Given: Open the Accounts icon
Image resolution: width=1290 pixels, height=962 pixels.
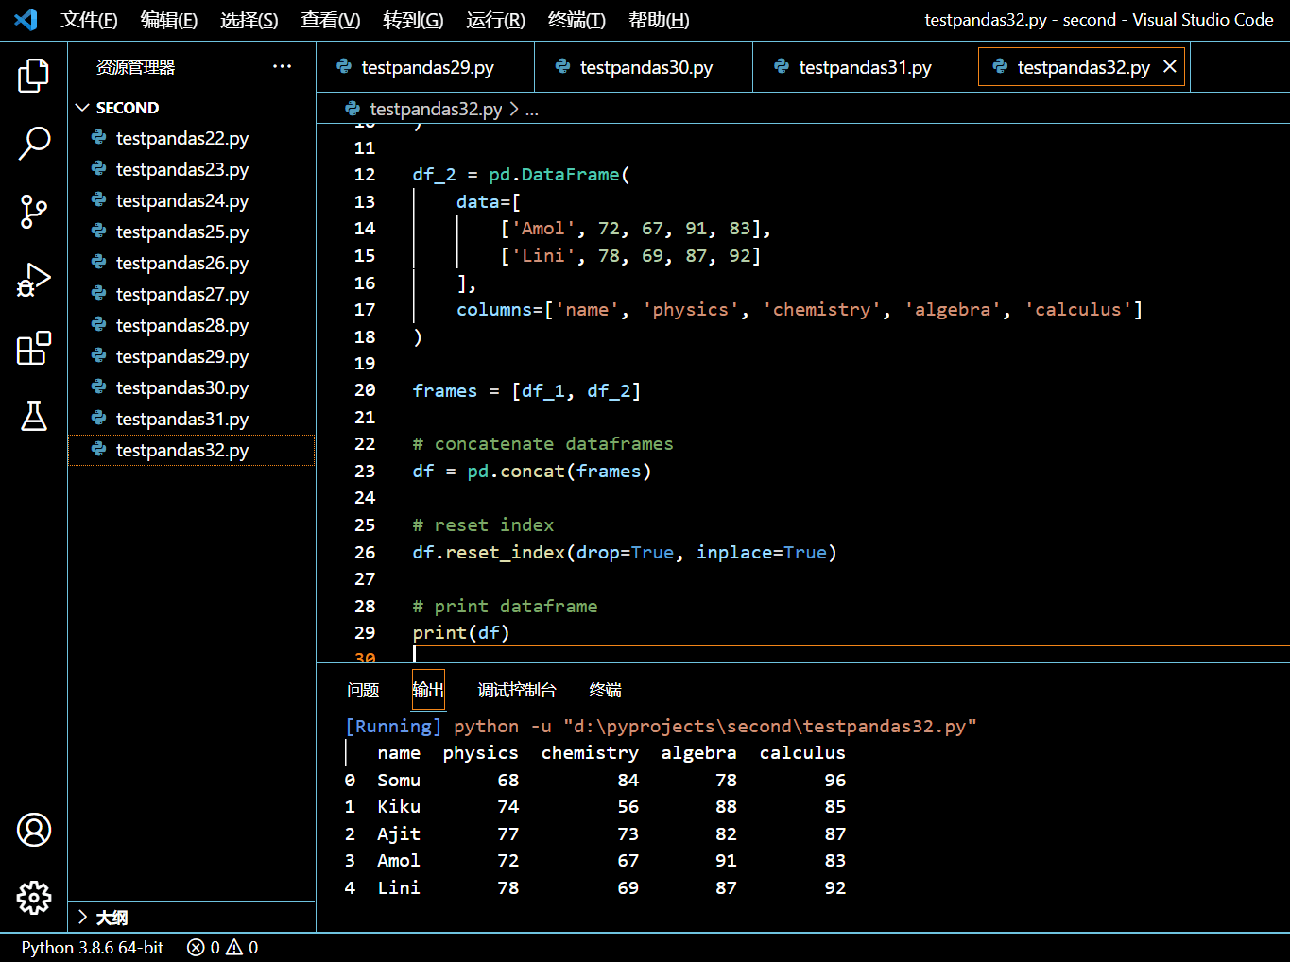Looking at the screenshot, I should [x=34, y=830].
